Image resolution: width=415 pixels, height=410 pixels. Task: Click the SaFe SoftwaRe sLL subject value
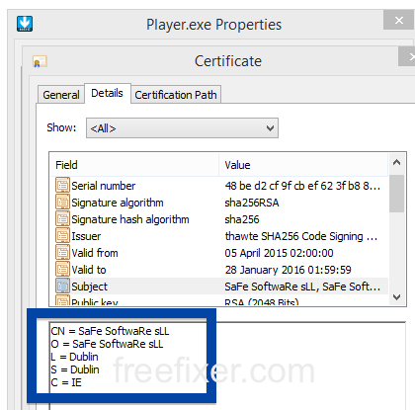[x=302, y=287]
